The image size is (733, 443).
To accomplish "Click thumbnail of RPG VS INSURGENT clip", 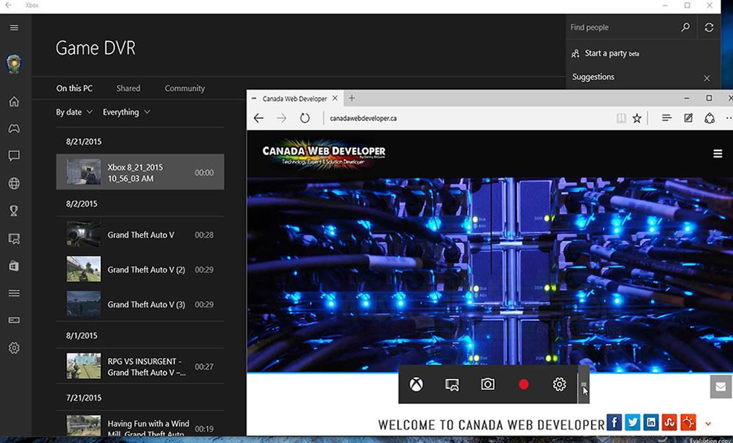I will click(x=83, y=366).
